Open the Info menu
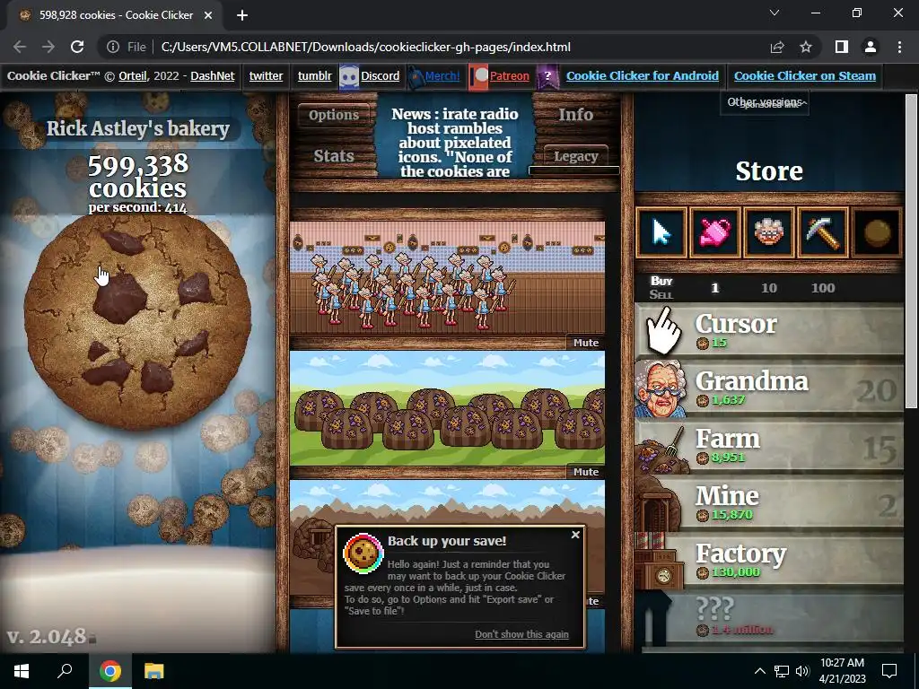919x689 pixels. click(575, 114)
